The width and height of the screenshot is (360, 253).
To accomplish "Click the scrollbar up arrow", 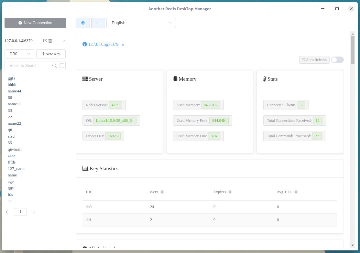I will click(353, 34).
